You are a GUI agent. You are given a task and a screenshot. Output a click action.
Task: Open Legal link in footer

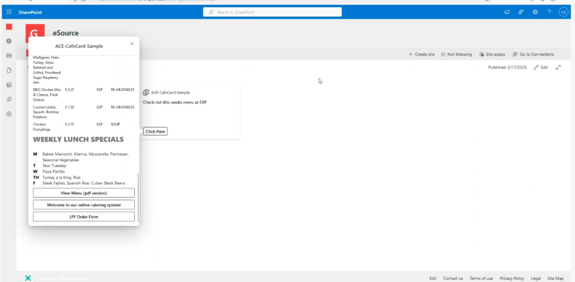click(535, 278)
